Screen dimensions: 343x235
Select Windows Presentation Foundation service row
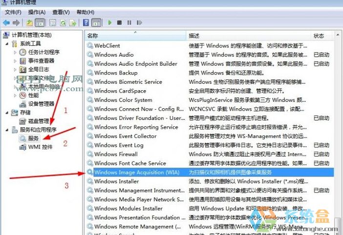[x=210, y=217]
